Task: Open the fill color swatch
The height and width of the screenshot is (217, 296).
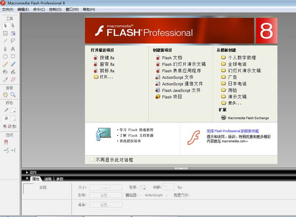Action: coord(13,119)
